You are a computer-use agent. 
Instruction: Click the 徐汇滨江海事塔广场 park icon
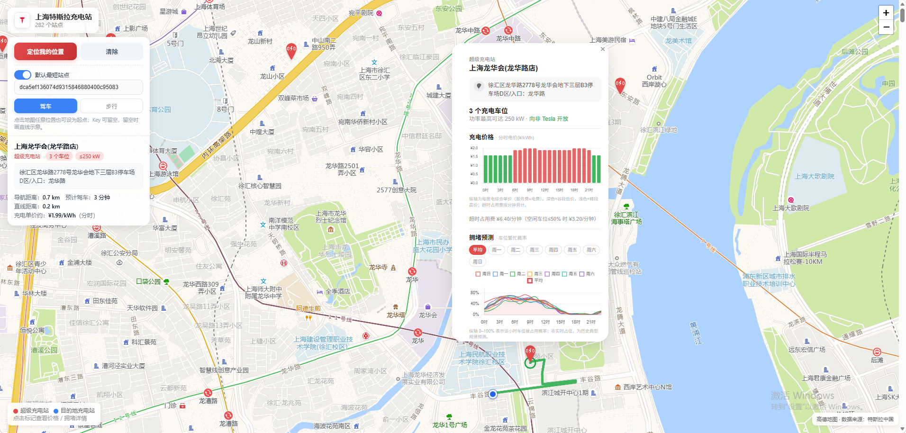[x=626, y=207]
